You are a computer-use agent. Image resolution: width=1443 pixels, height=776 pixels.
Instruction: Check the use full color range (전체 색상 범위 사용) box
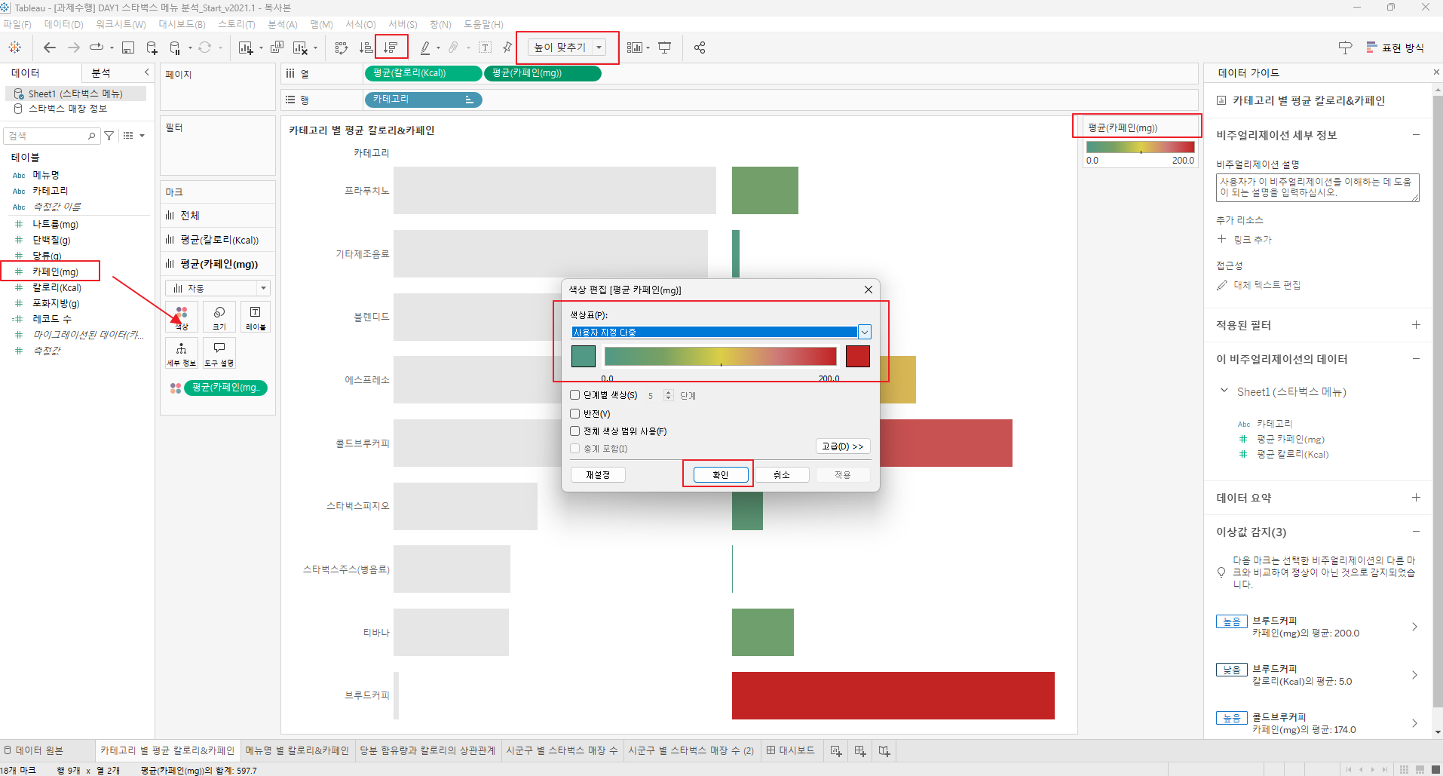tap(575, 431)
